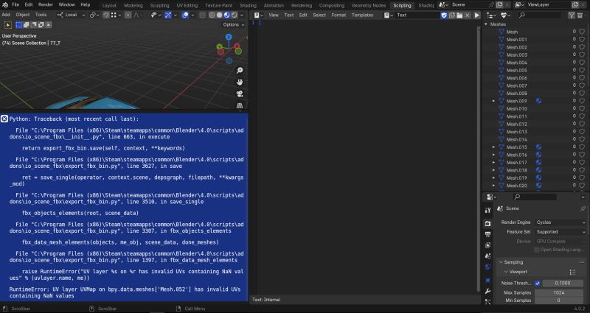Open a text file via folder icon
This screenshot has height=313, width=590.
click(459, 15)
